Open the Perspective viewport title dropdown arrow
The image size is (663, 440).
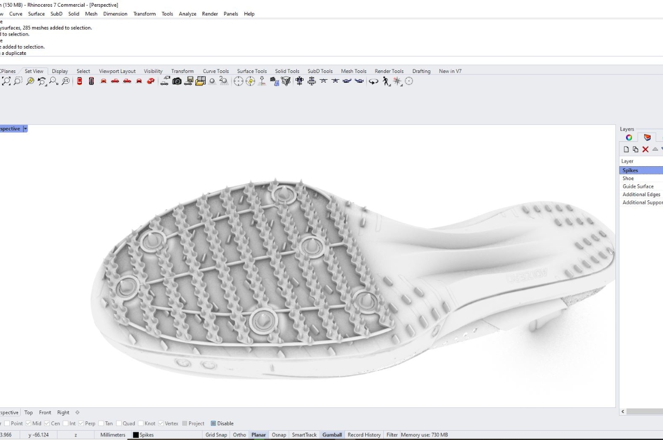pyautogui.click(x=25, y=128)
